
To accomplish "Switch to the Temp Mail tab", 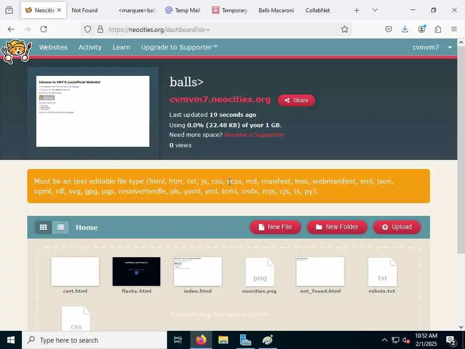I will pyautogui.click(x=183, y=10).
